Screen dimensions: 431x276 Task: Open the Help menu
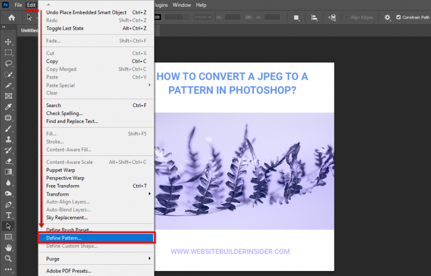point(201,5)
